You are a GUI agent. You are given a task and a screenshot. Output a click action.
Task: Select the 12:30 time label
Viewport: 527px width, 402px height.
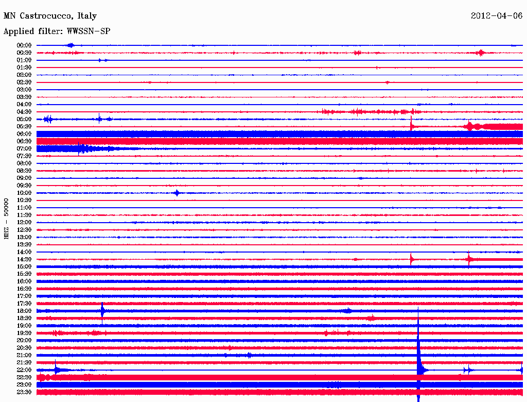click(x=24, y=230)
